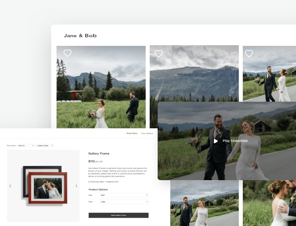Click the 2-3 business days shipping text
The width and height of the screenshot is (296, 226).
[103, 182]
